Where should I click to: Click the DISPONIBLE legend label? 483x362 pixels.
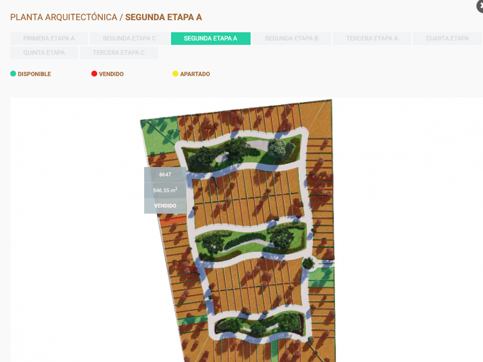point(34,74)
